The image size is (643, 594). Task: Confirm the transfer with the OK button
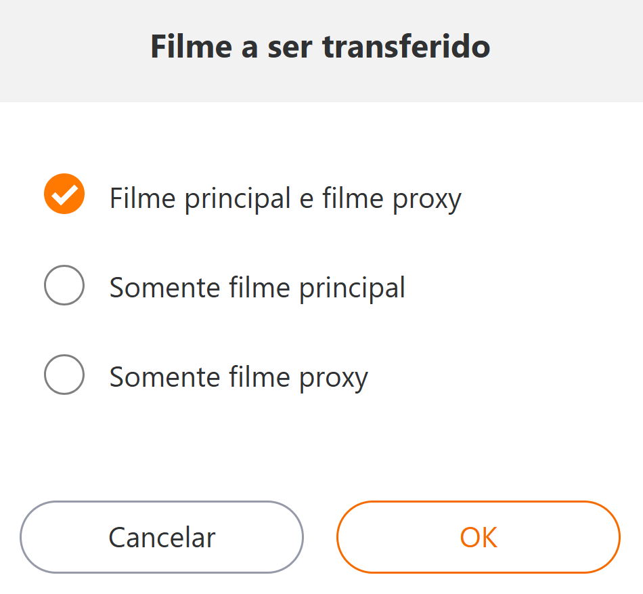click(x=479, y=537)
